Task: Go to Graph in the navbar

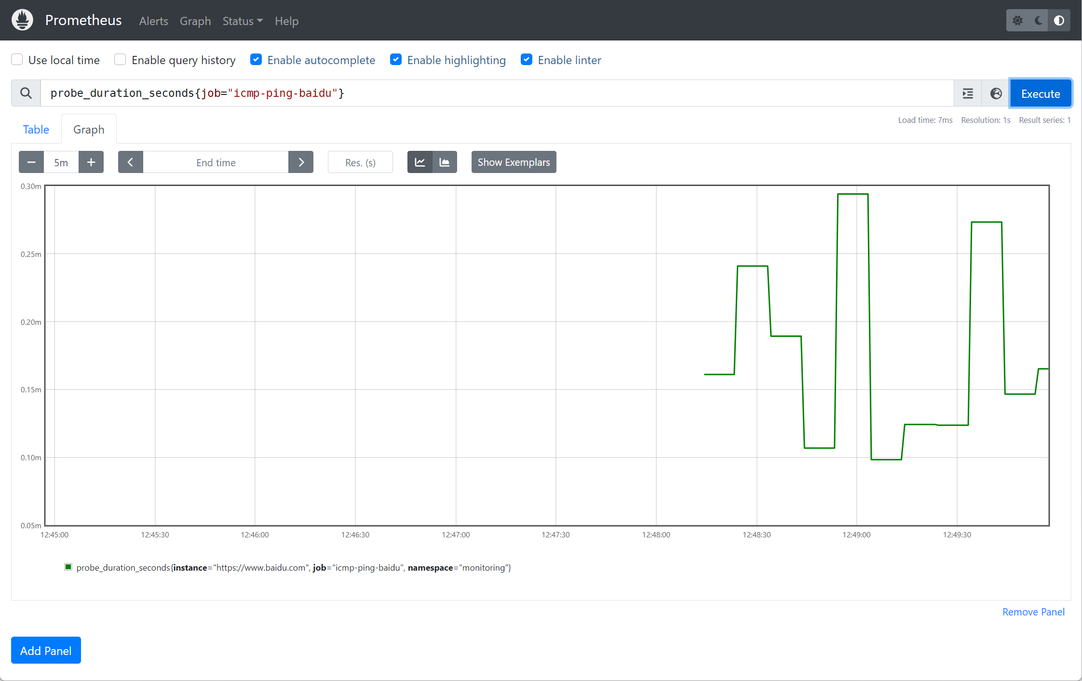Action: click(x=195, y=21)
